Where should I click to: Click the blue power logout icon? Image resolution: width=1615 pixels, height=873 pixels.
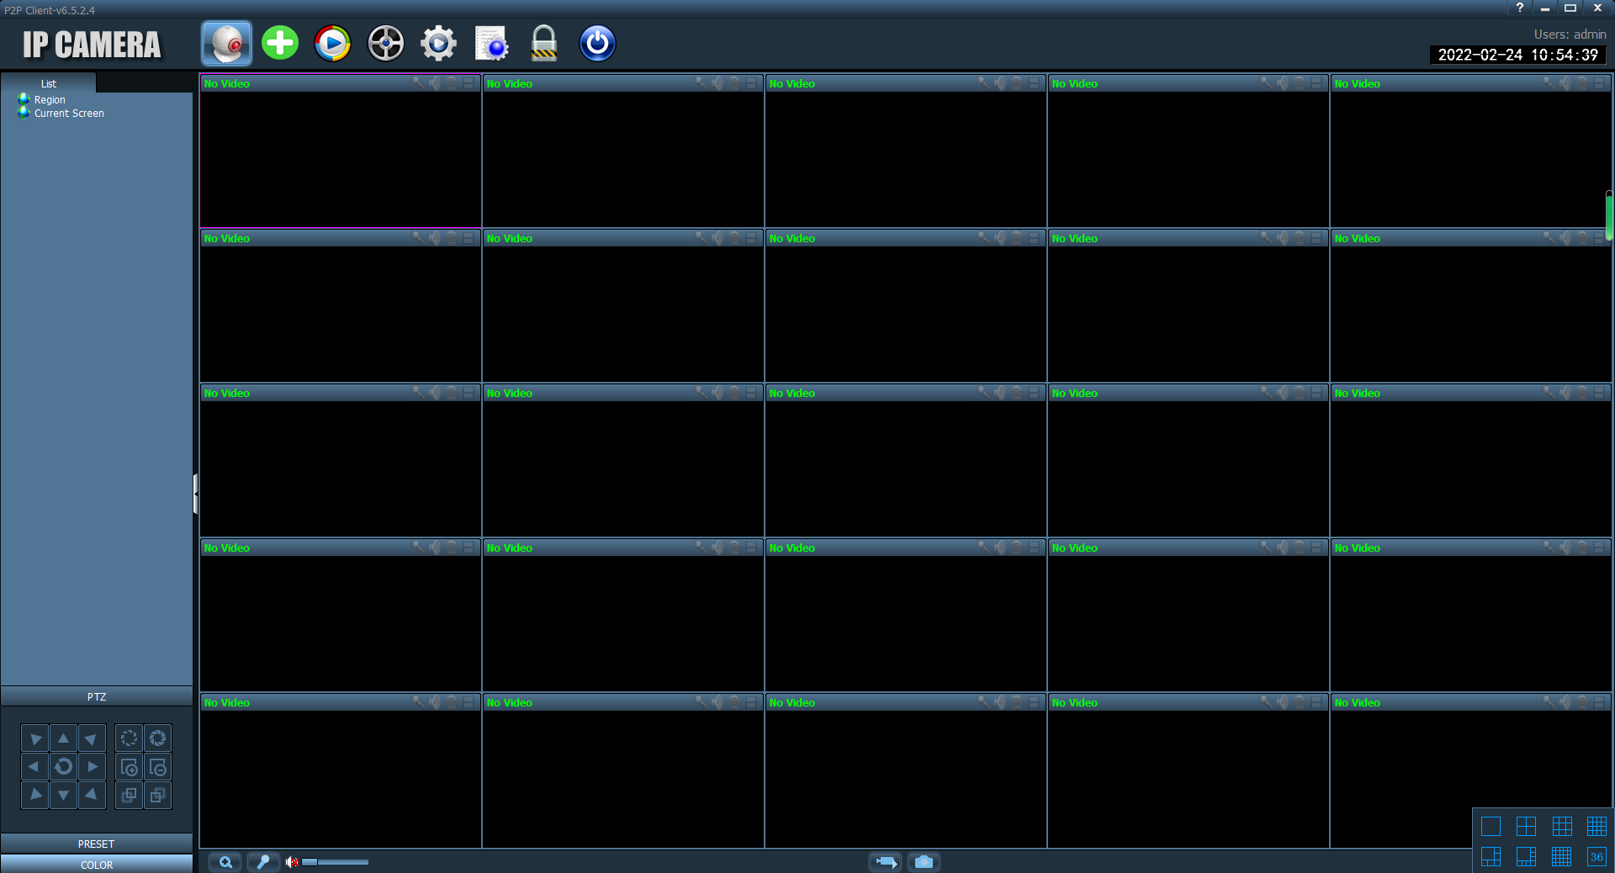point(597,44)
